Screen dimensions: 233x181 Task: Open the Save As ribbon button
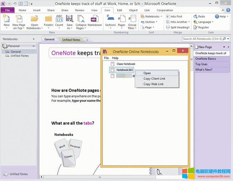click(70, 19)
